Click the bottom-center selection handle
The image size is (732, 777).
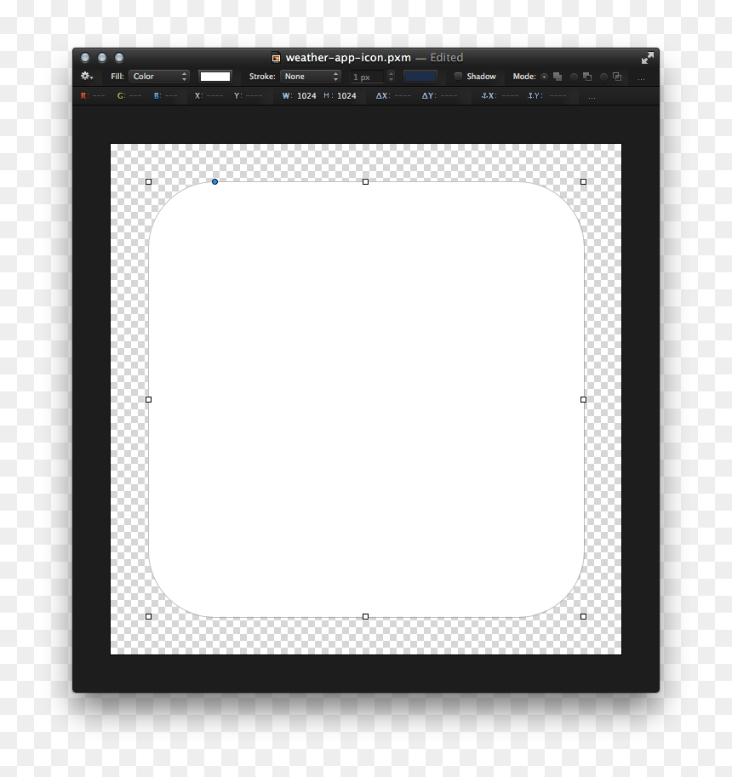[366, 616]
